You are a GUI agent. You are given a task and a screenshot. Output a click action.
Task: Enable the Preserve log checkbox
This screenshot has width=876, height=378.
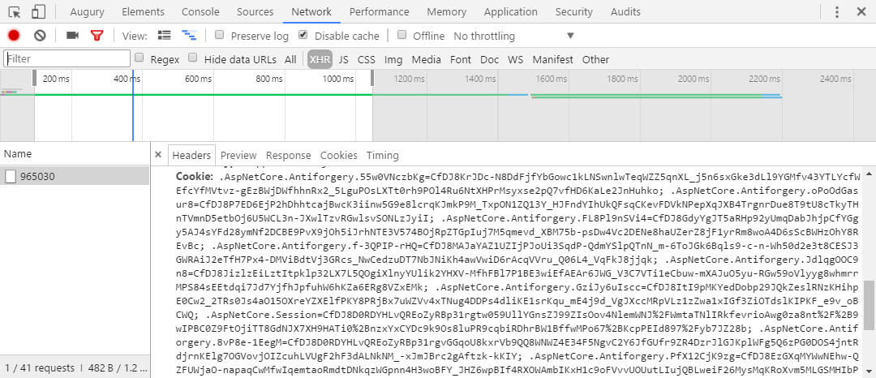coord(220,36)
